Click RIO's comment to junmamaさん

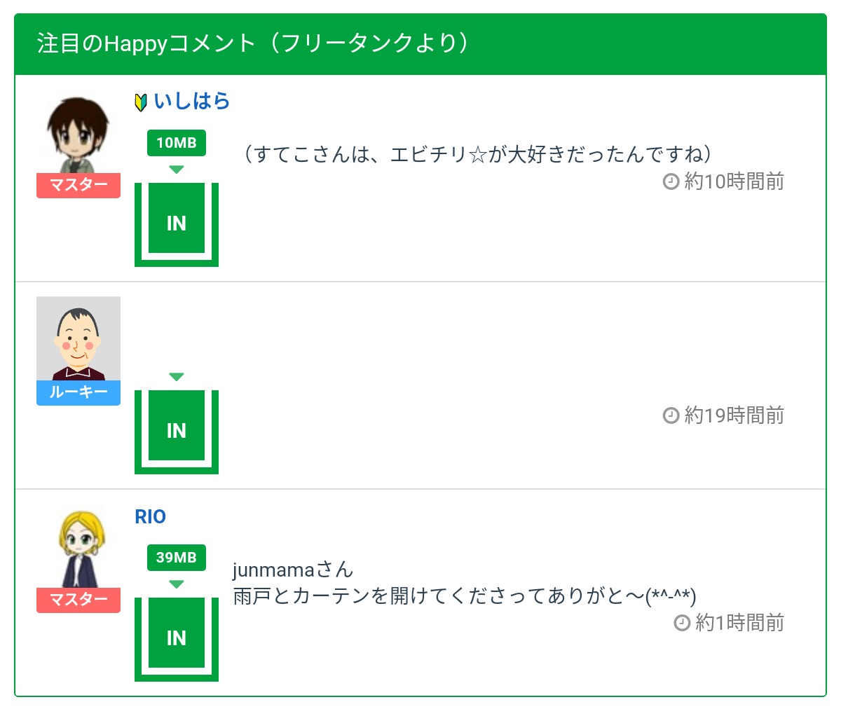[464, 596]
